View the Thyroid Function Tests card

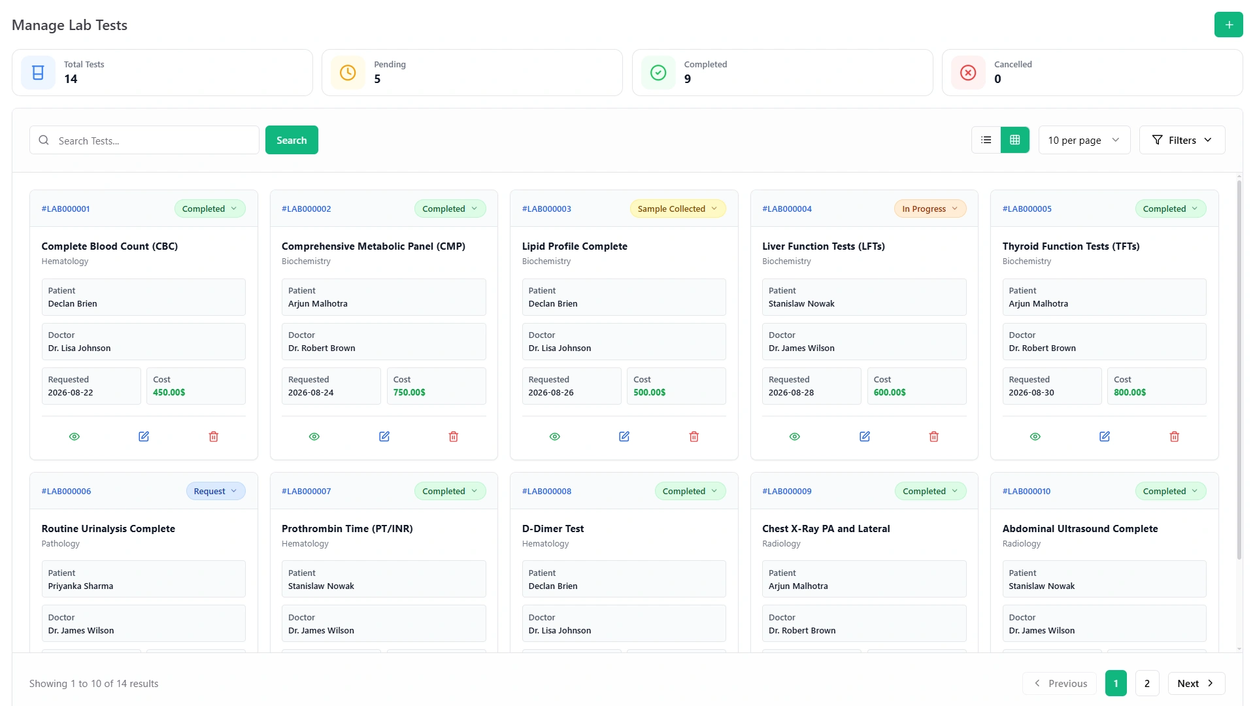point(1035,437)
